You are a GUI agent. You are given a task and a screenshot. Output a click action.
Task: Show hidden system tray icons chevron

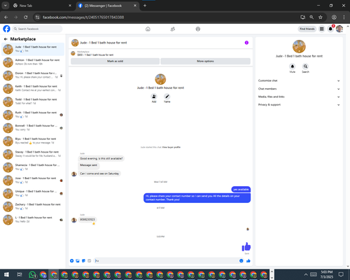click(306, 274)
